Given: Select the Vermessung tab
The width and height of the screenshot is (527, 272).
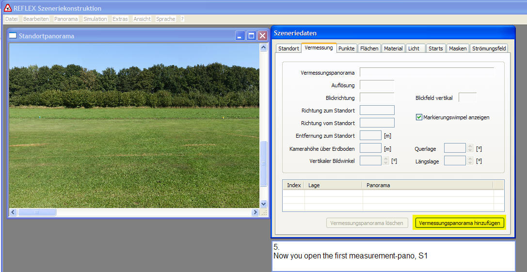Looking at the screenshot, I should coord(319,48).
